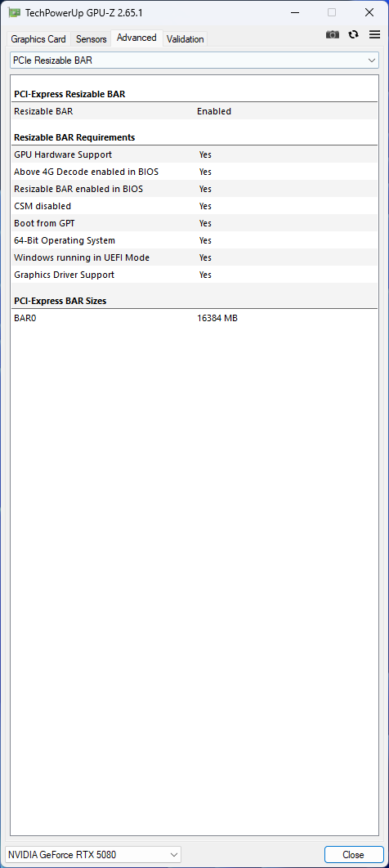Click the Close button
Viewport: 389px width, 868px height.
click(354, 854)
